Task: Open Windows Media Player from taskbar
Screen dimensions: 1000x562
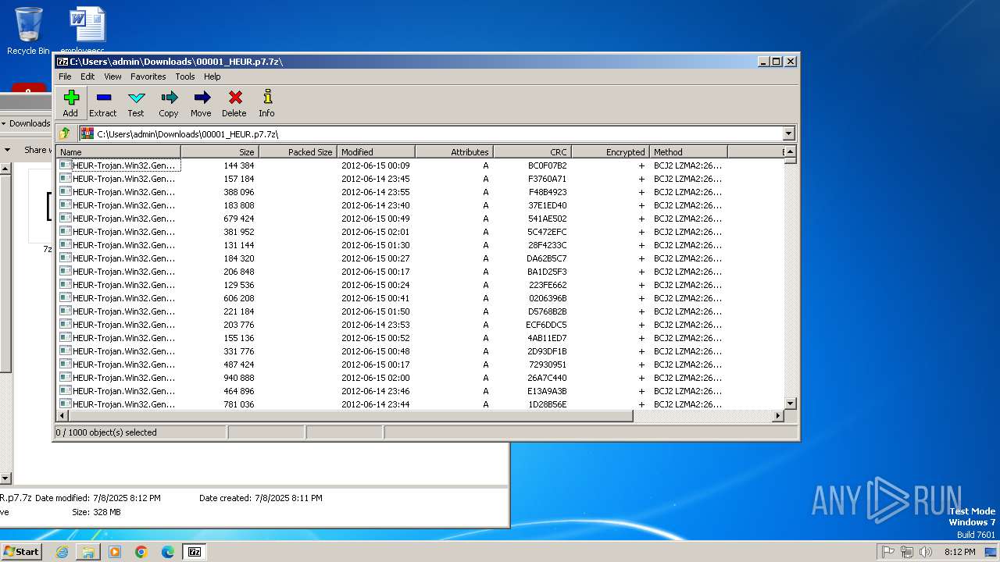Action: 115,552
